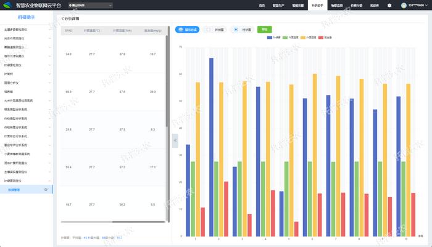Viewport: 432px width, 247px height.
Task: Click the star icon next to 数据管理
Action: (x=46, y=190)
